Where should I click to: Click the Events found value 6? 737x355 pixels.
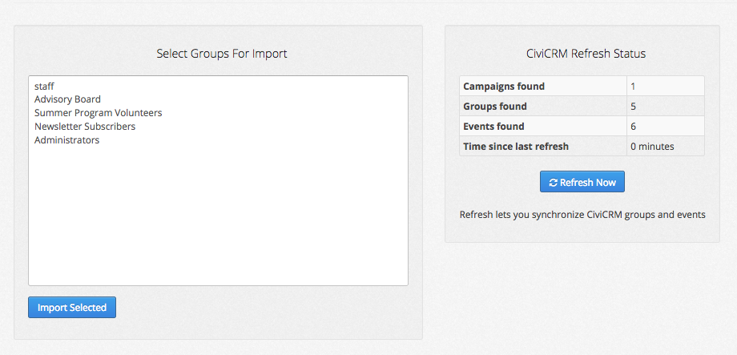[666, 126]
